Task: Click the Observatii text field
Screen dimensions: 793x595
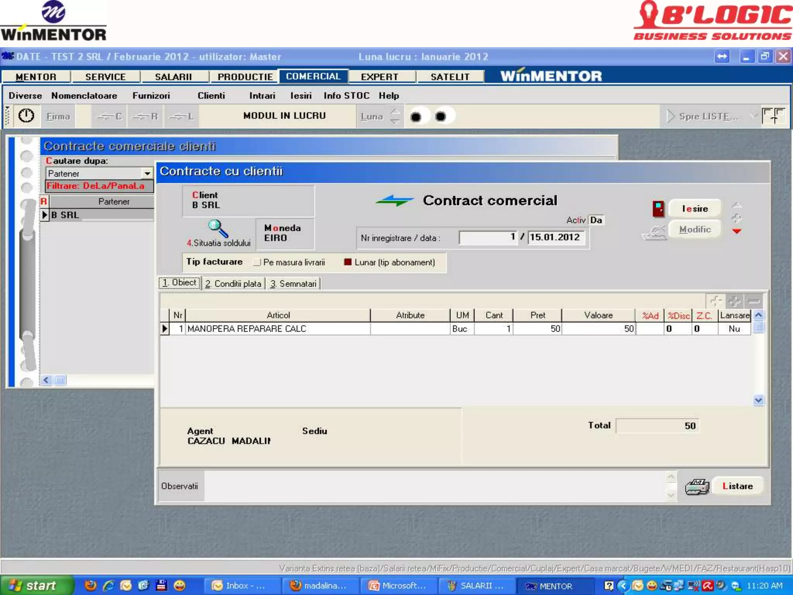Action: [x=434, y=486]
